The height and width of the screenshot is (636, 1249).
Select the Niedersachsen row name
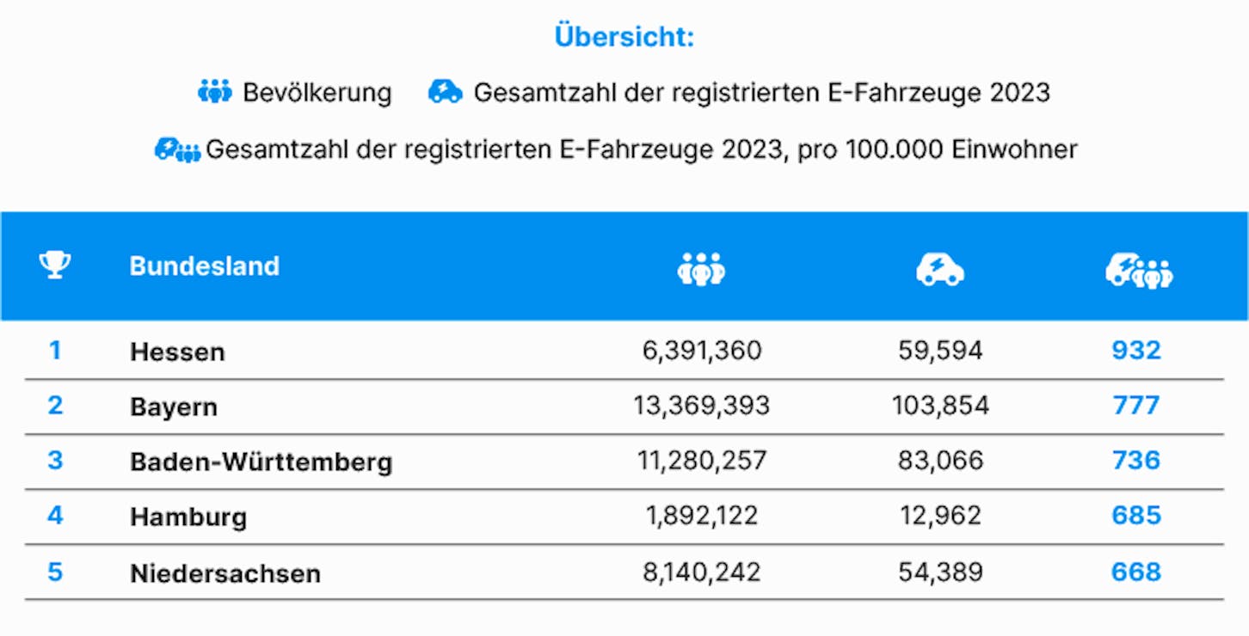pyautogui.click(x=225, y=573)
